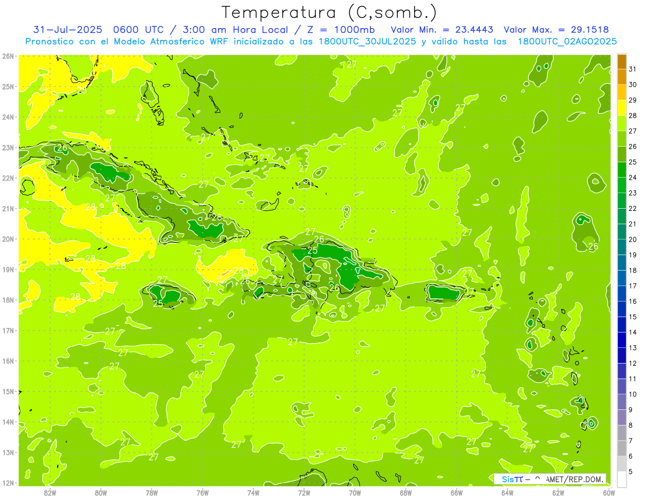Image resolution: width=647 pixels, height=500 pixels.
Task: Click 'Valor Max. = 29.1518' value
Action: click(x=556, y=29)
